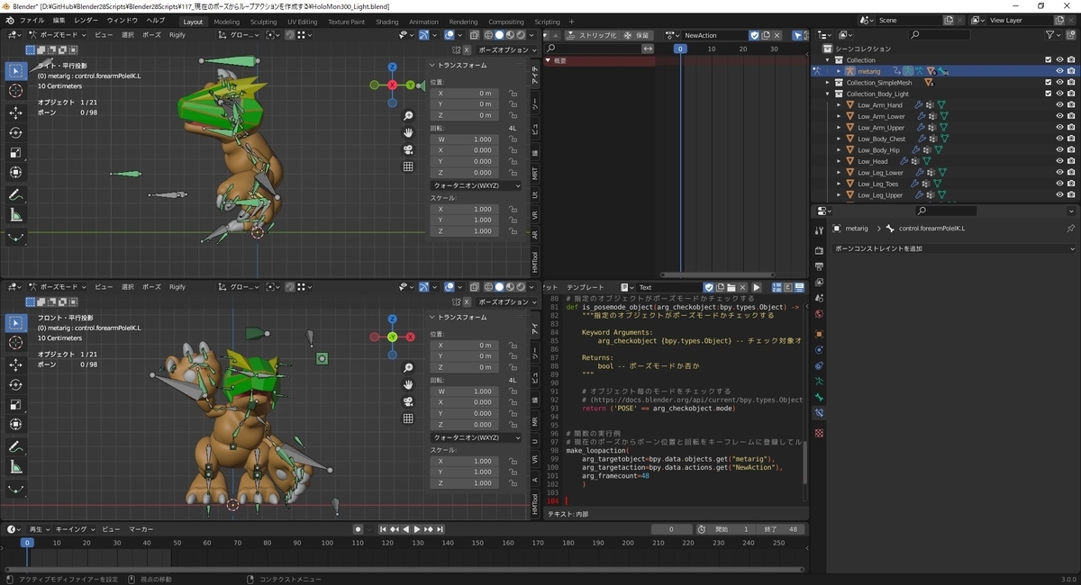Open クォータニオン(WXYZ) rotation mode in upper viewport
This screenshot has height=585, width=1081.
475,185
